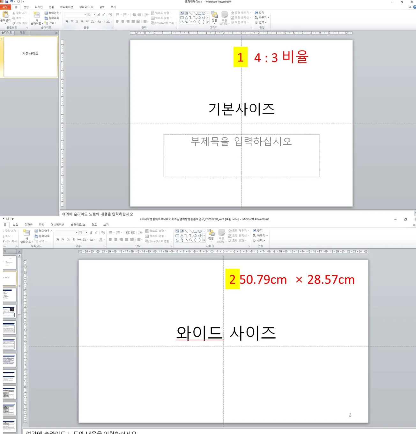Image resolution: width=416 pixels, height=434 pixels.
Task: Click 원래대로 reset in top window
Action: (52, 18)
